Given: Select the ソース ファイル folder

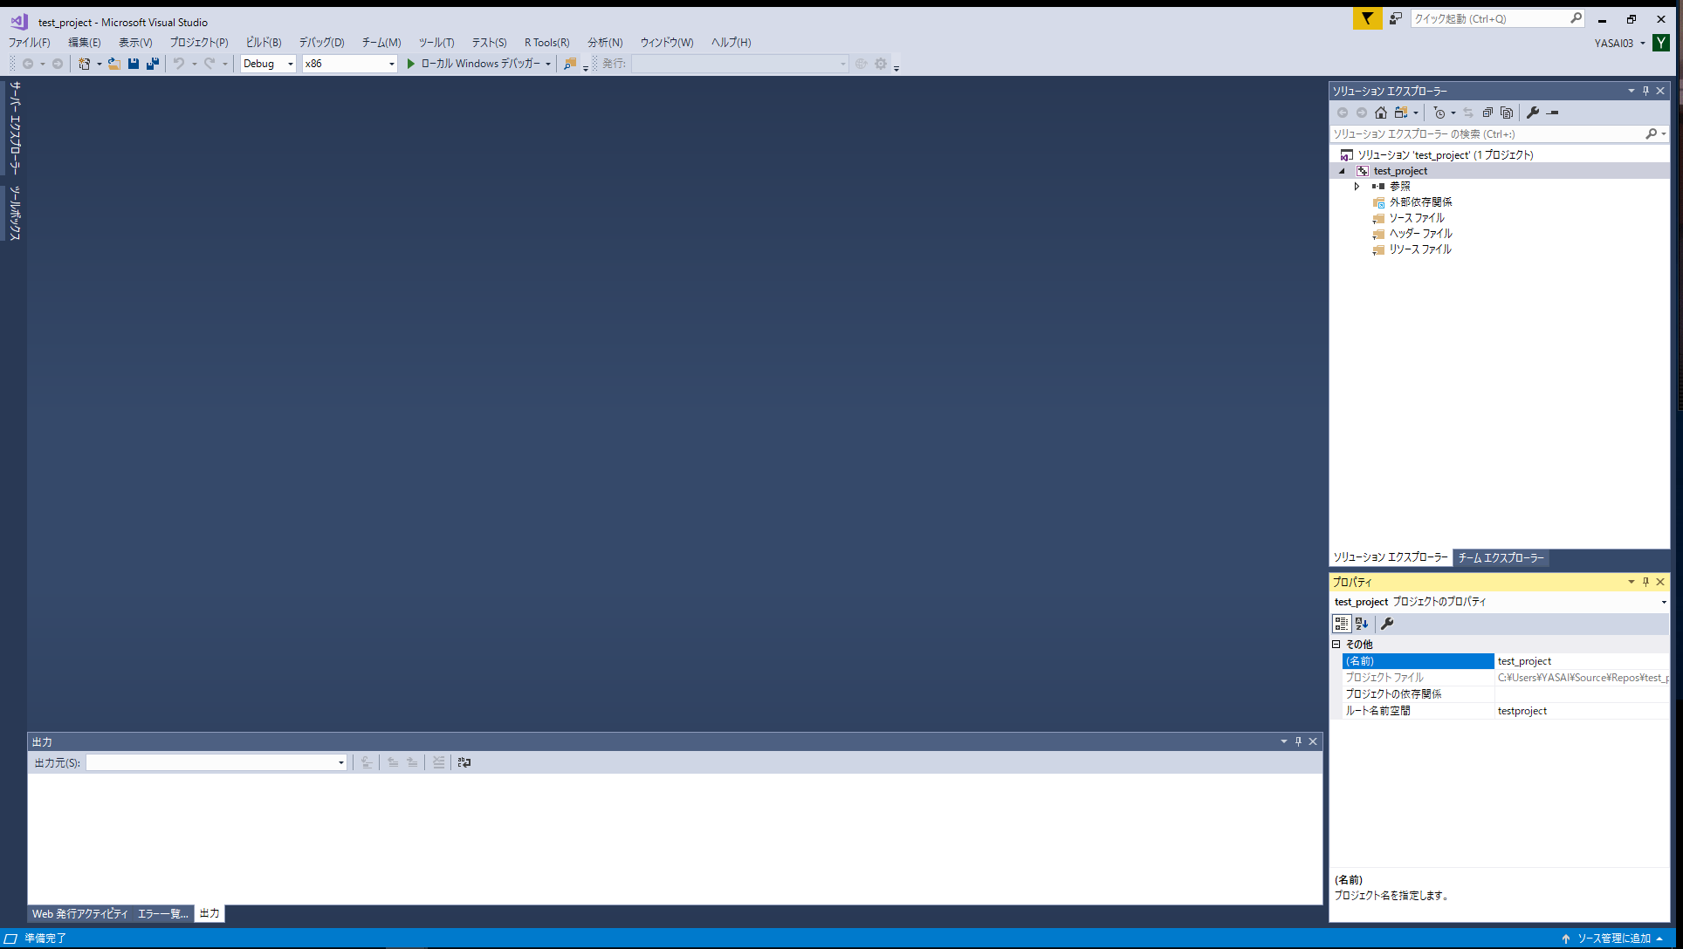Looking at the screenshot, I should (x=1417, y=218).
